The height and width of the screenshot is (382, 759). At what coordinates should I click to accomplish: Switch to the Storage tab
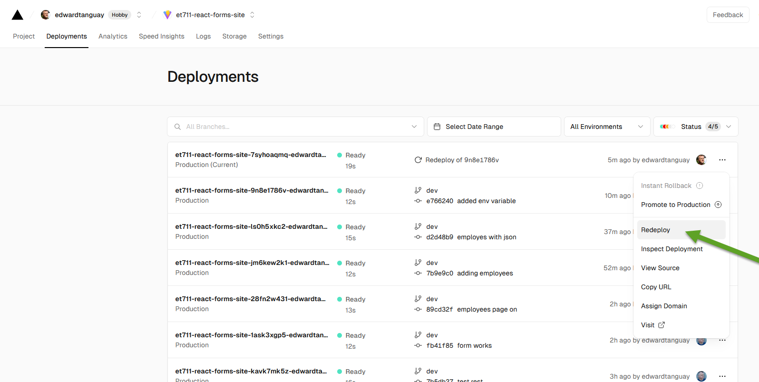pyautogui.click(x=234, y=36)
